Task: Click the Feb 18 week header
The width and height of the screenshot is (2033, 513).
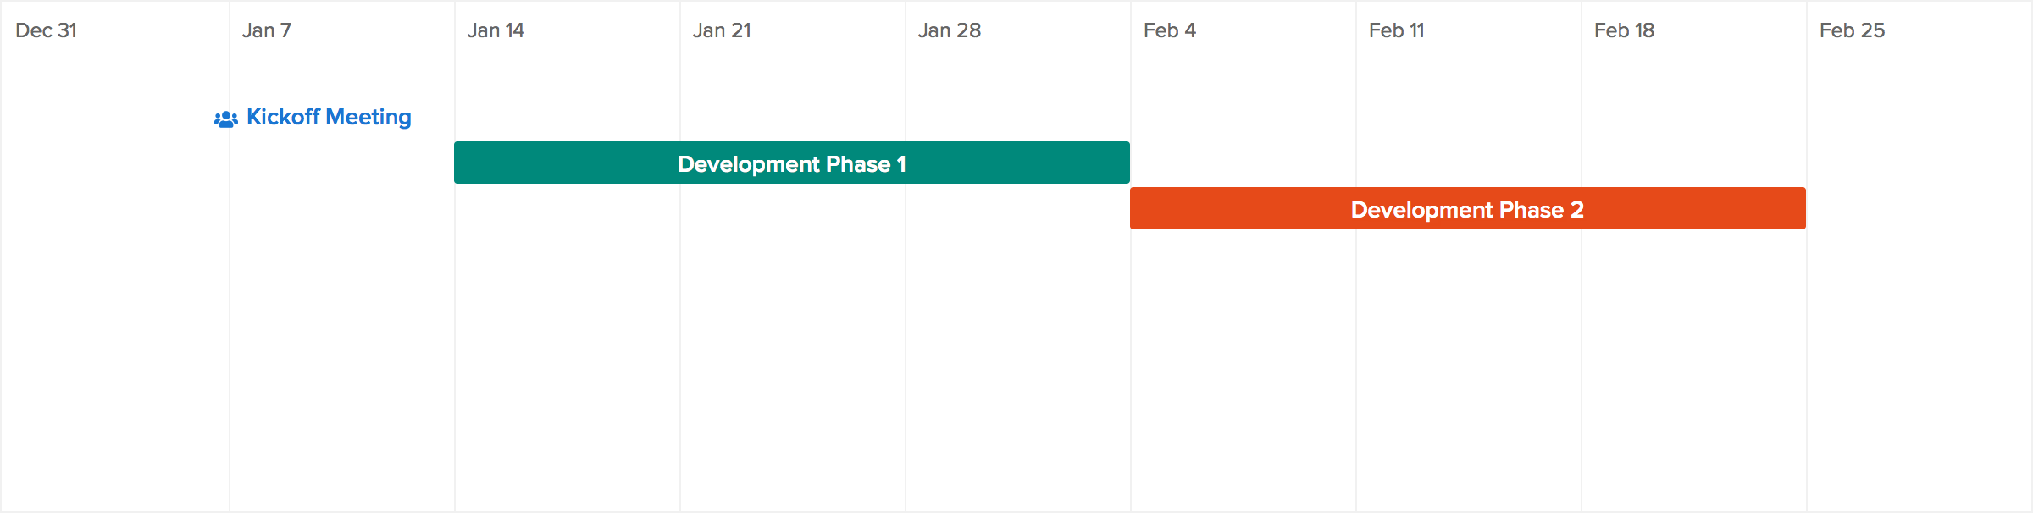Action: (x=1624, y=30)
